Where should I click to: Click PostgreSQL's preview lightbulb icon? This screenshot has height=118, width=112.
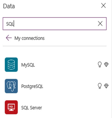click(100, 86)
